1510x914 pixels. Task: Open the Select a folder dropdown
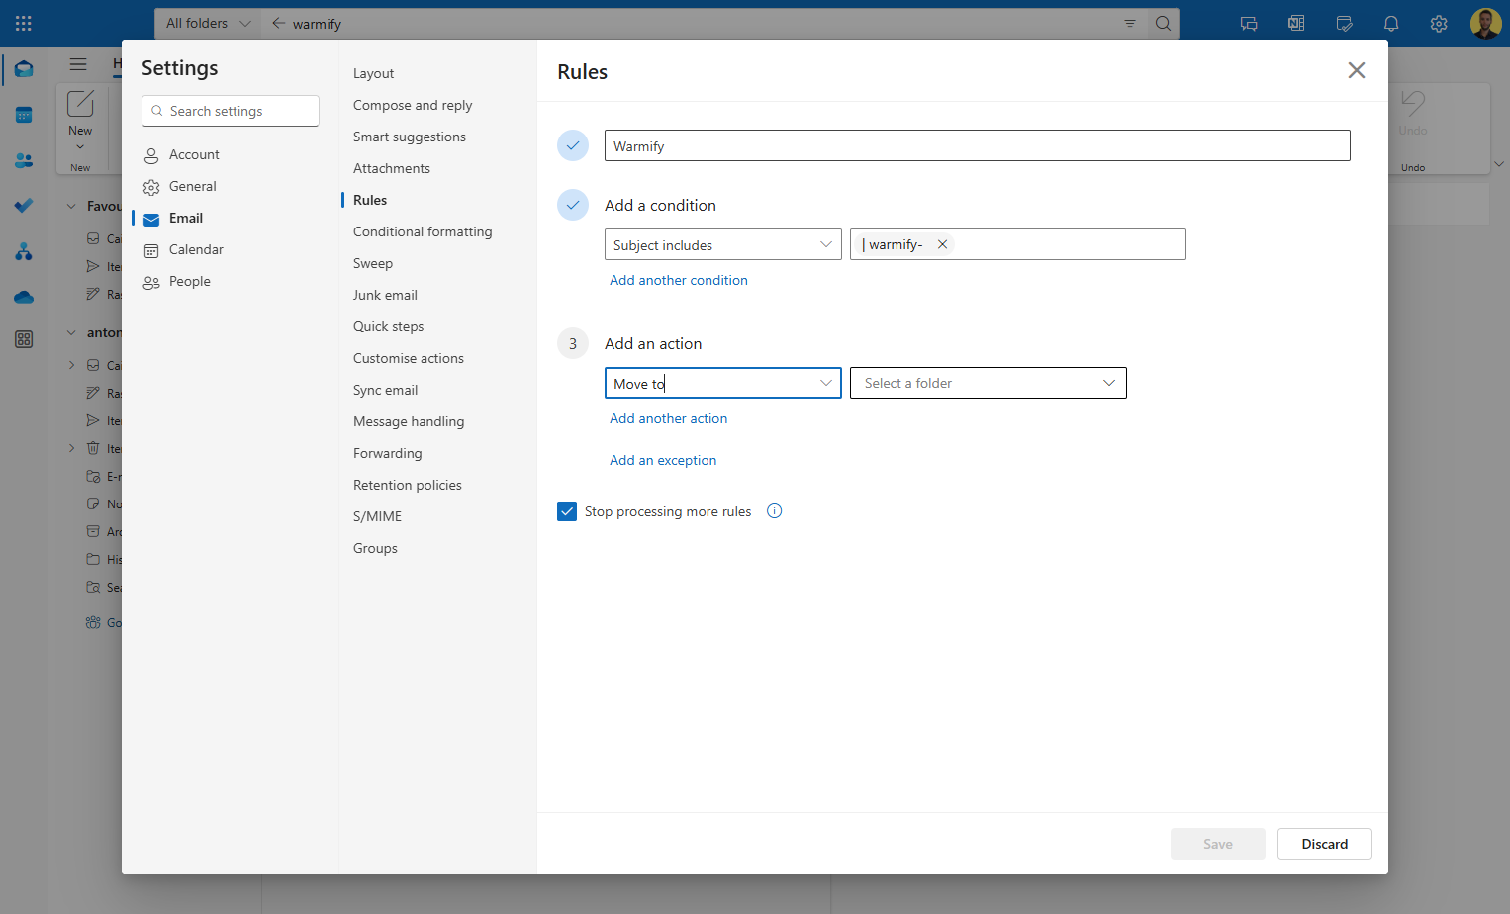(x=989, y=383)
